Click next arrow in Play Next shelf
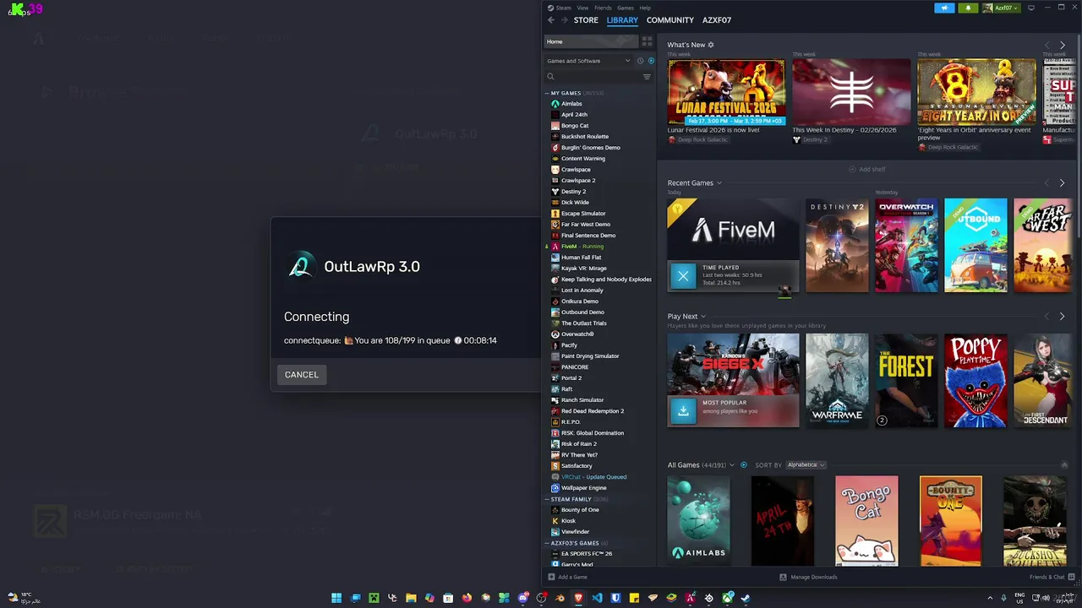This screenshot has height=608, width=1082. tap(1063, 317)
